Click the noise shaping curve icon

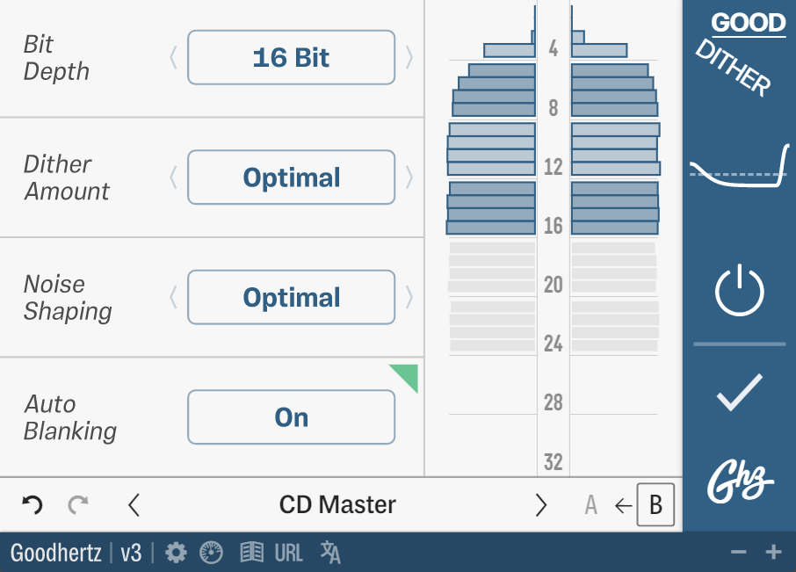[x=740, y=166]
